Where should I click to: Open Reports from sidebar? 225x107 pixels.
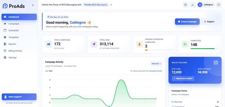(19, 44)
